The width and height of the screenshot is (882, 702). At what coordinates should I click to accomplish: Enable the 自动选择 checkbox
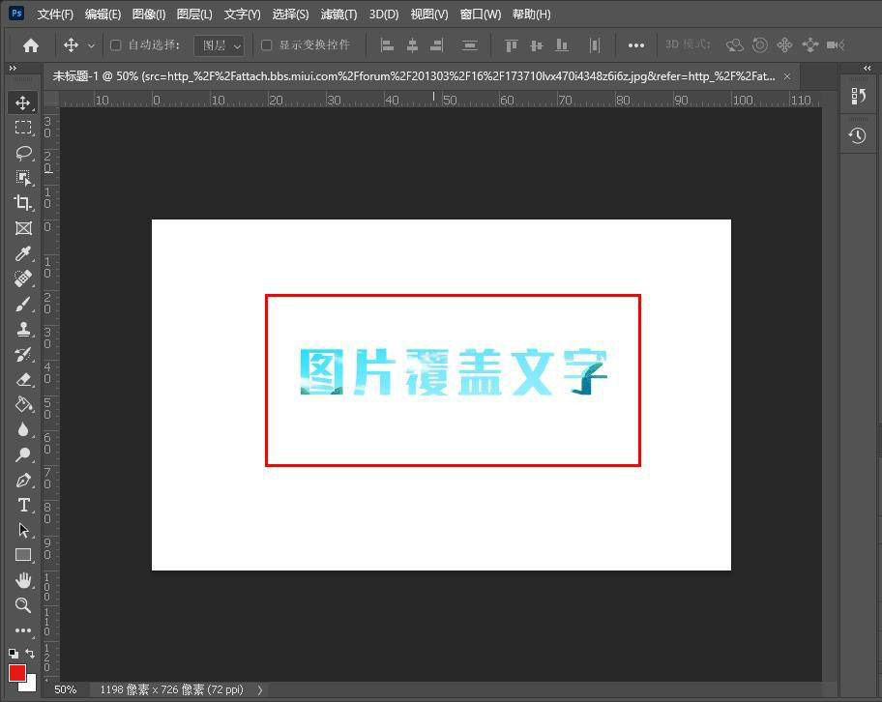coord(116,44)
